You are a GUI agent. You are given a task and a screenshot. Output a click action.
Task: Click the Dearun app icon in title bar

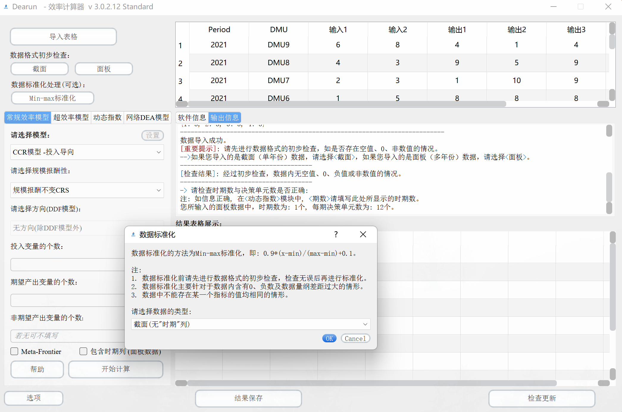point(6,7)
